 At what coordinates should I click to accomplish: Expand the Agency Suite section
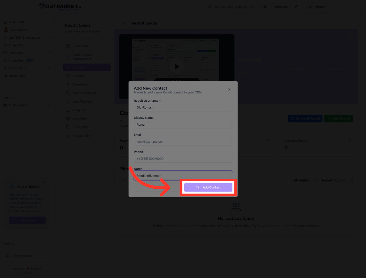[27, 105]
